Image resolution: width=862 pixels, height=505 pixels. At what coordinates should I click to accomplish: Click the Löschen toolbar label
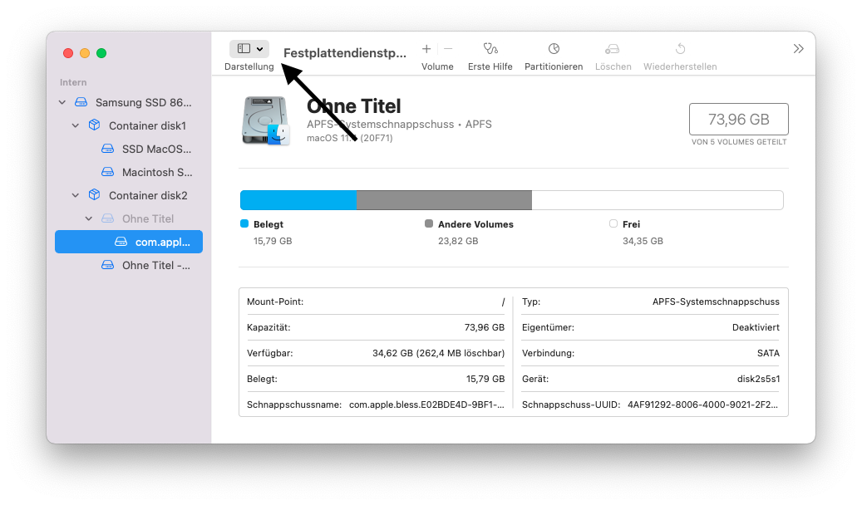(x=613, y=66)
